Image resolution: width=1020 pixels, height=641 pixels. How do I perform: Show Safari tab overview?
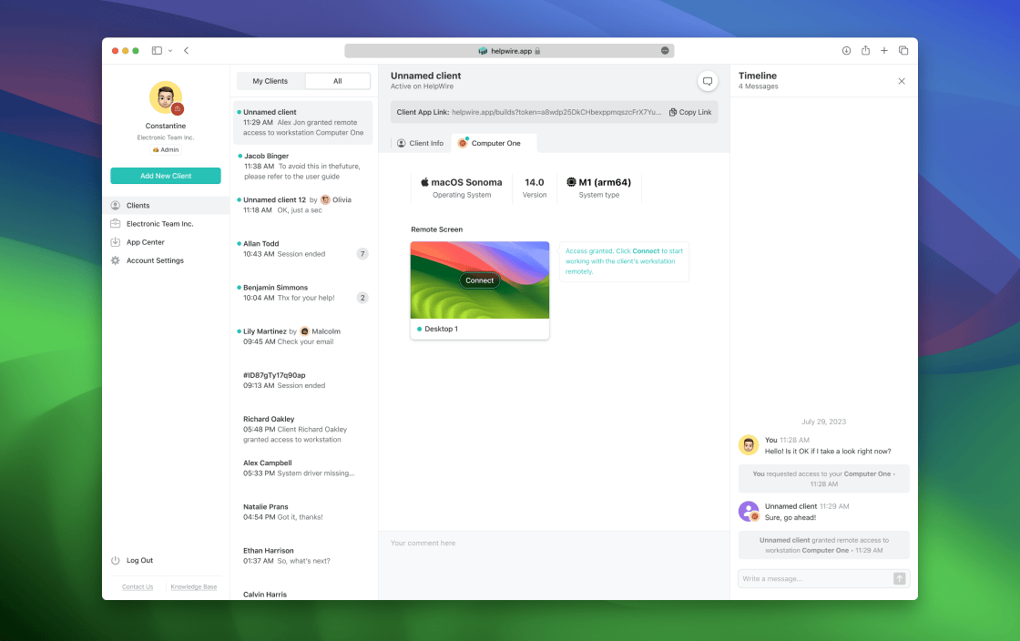point(903,51)
